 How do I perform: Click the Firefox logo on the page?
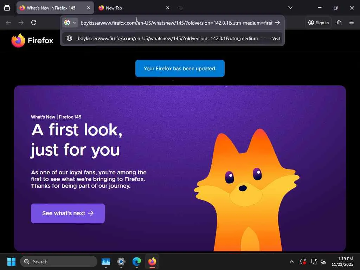click(x=32, y=41)
